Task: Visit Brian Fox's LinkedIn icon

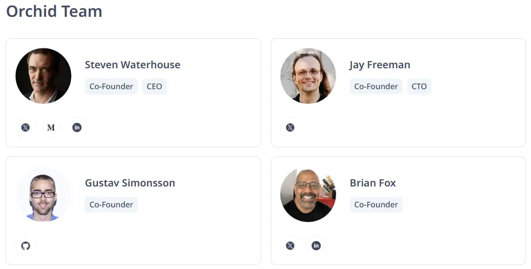Action: pyautogui.click(x=316, y=246)
